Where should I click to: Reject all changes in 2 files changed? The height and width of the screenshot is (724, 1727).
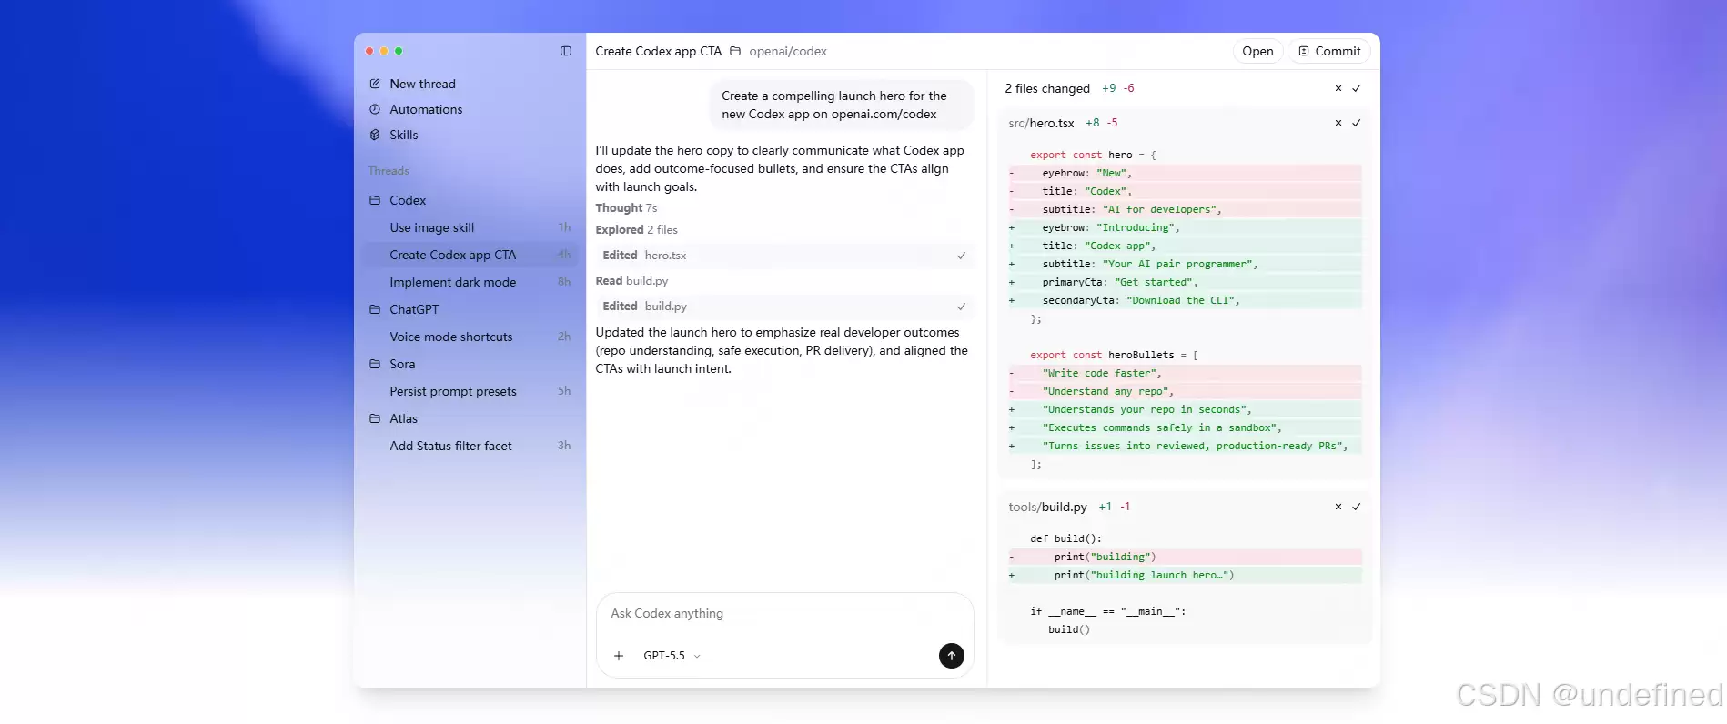point(1338,88)
